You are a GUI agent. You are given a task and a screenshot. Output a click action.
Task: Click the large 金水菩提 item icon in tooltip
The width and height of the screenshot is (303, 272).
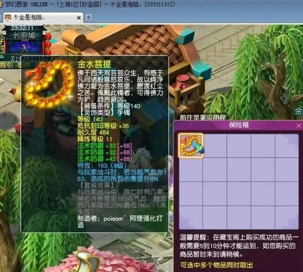point(48,84)
